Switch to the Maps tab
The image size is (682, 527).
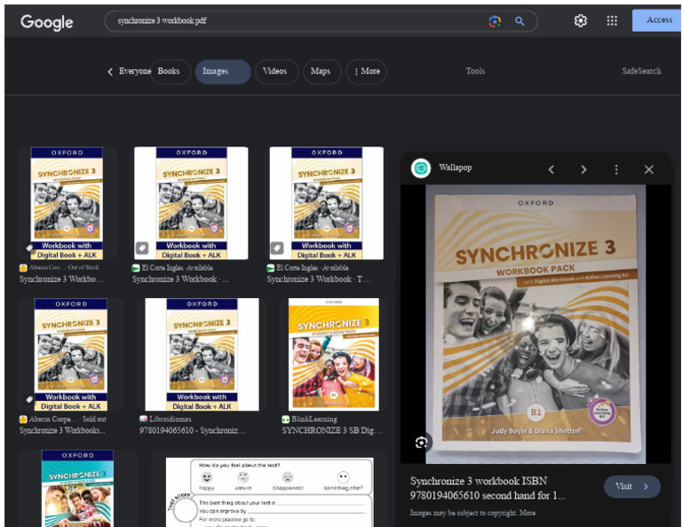pyautogui.click(x=322, y=71)
